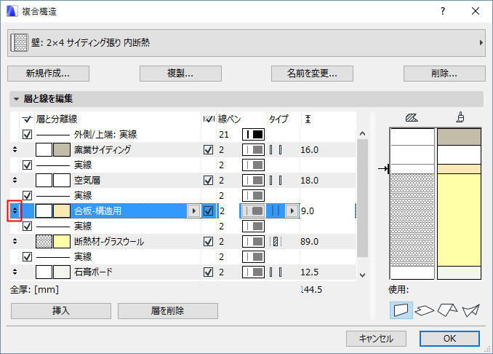
Task: Click the pen color box for 窯業サイディング
Action: coord(253,149)
